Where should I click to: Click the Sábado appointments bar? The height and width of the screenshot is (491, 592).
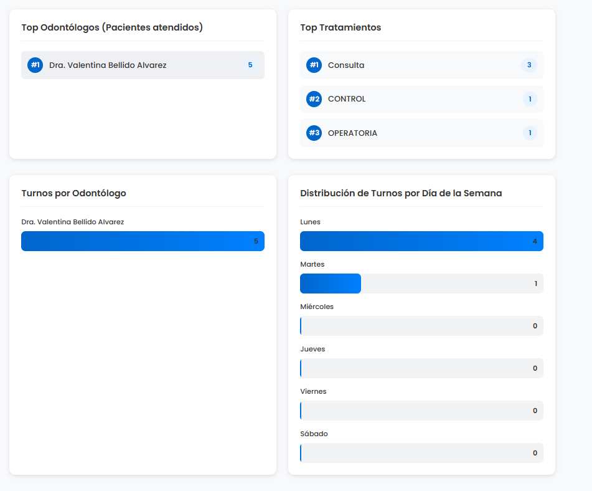click(421, 453)
